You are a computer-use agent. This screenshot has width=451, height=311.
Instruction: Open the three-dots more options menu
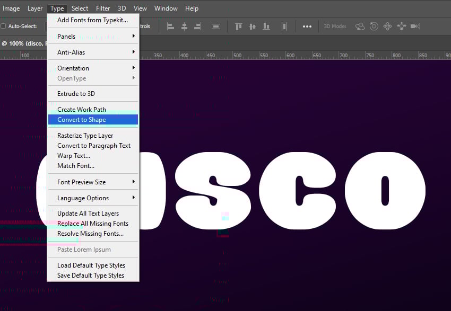tap(307, 26)
